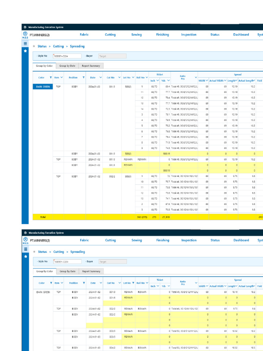Select the highlighted DARK GREEN color cell
The width and height of the screenshot is (263, 351).
[x=43, y=87]
